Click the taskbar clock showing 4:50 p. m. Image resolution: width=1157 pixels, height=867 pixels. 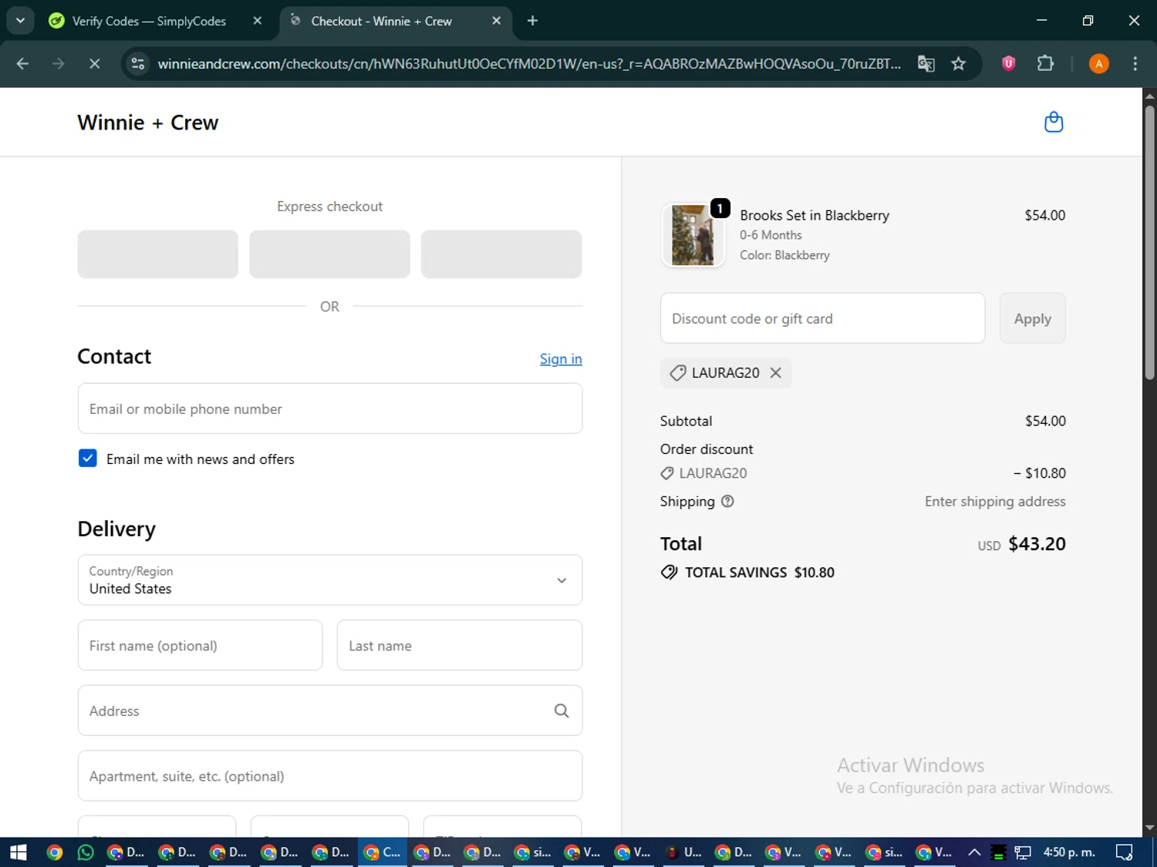click(x=1069, y=852)
